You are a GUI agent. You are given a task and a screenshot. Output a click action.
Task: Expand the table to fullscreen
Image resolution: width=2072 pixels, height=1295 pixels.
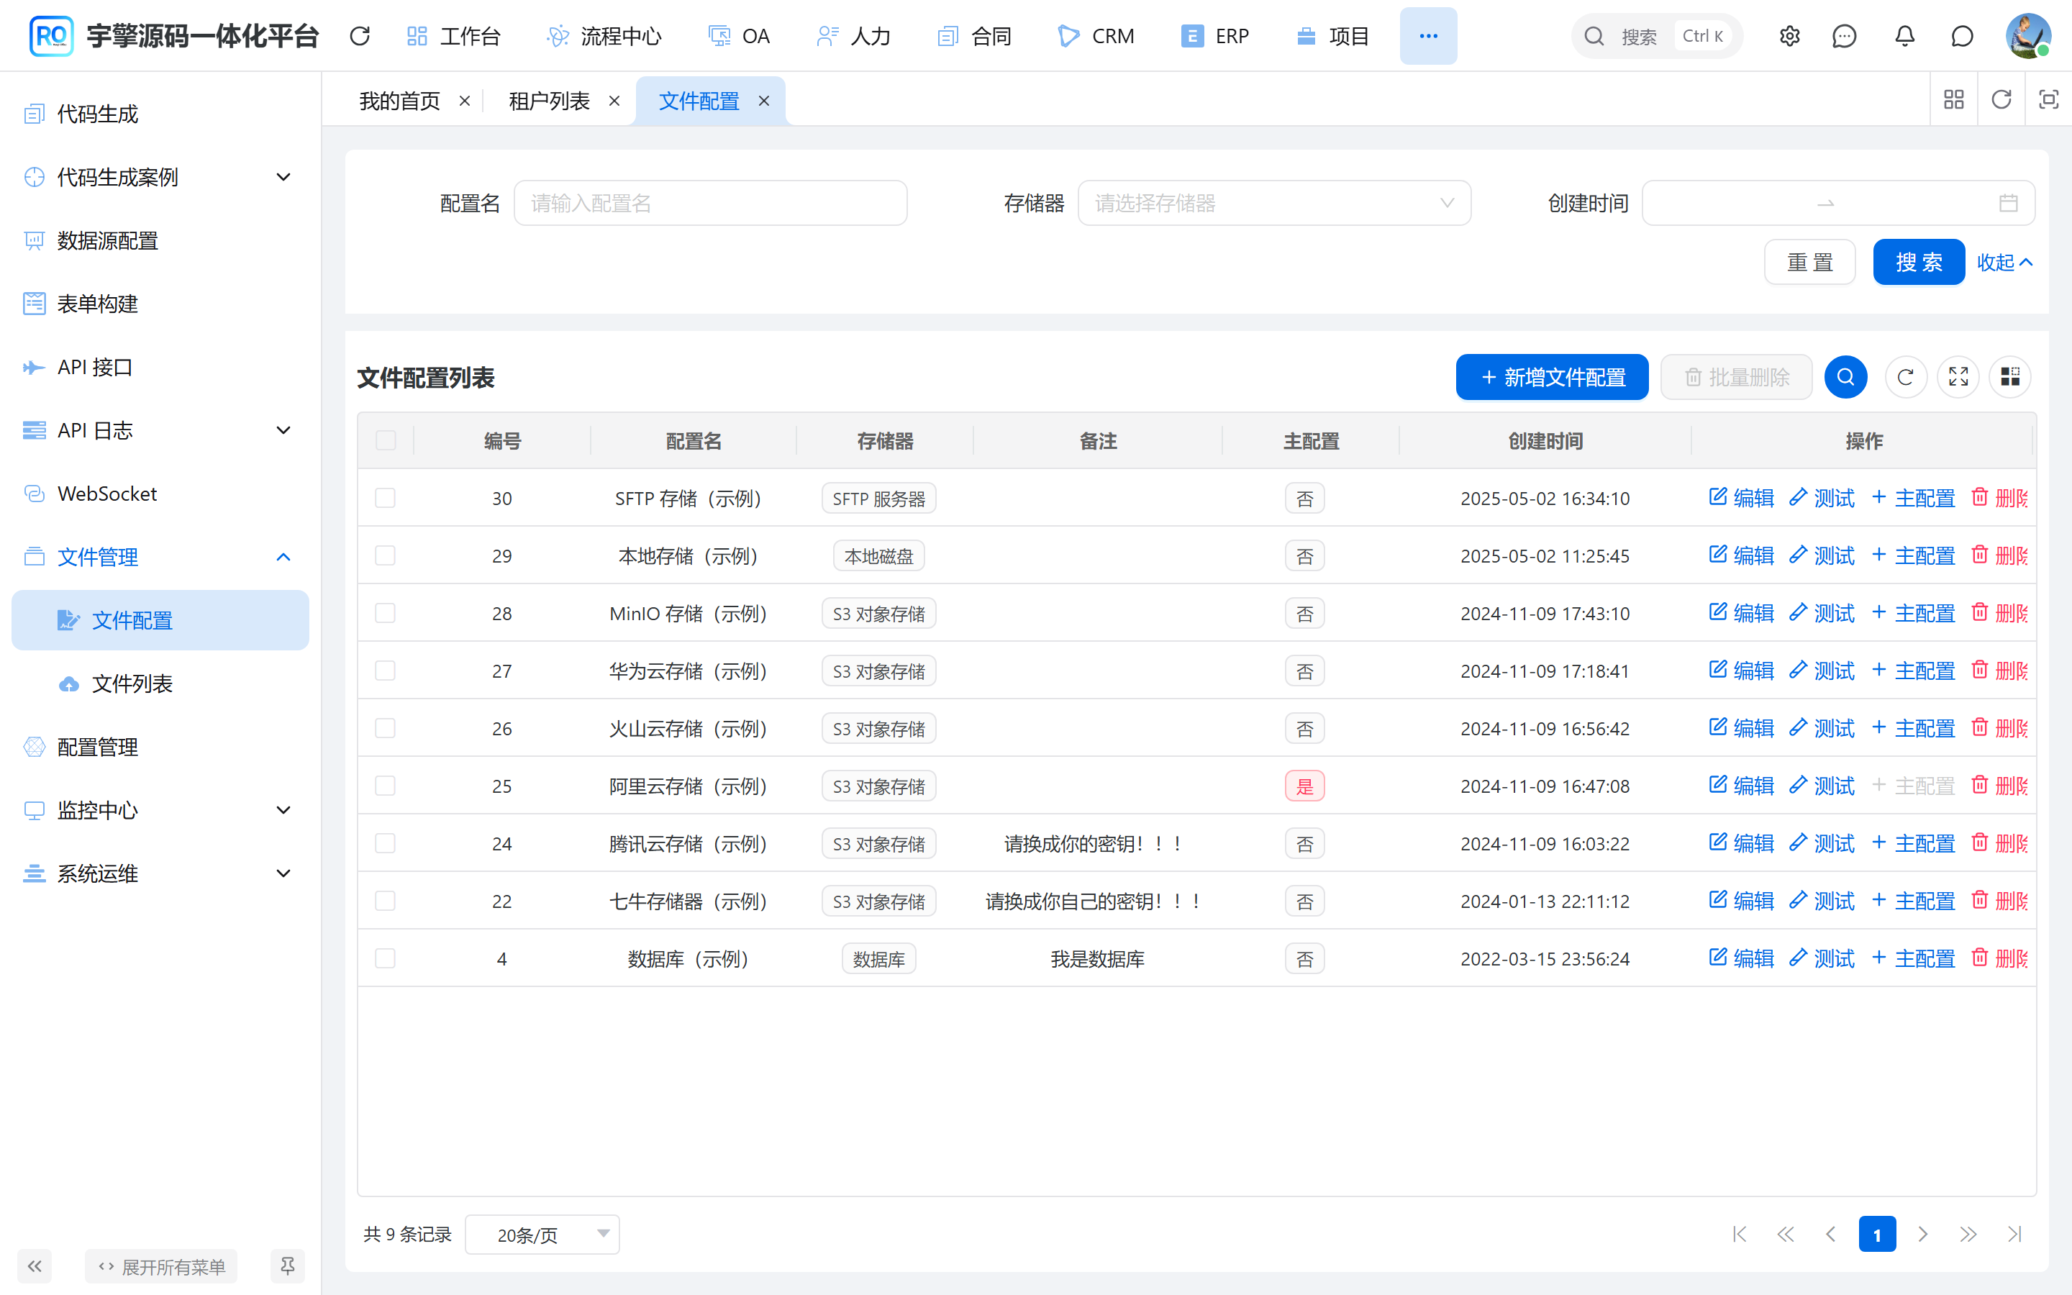tap(1958, 377)
